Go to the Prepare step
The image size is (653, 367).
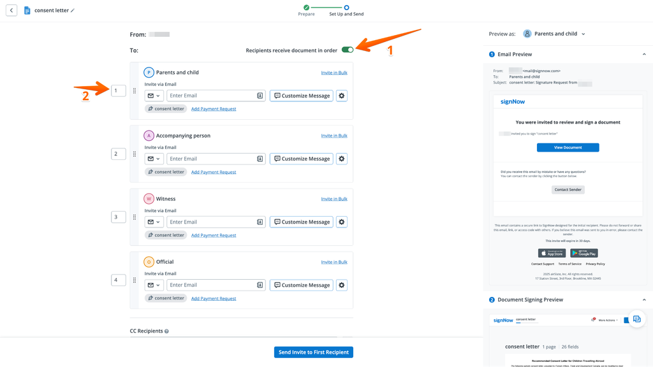pyautogui.click(x=306, y=11)
